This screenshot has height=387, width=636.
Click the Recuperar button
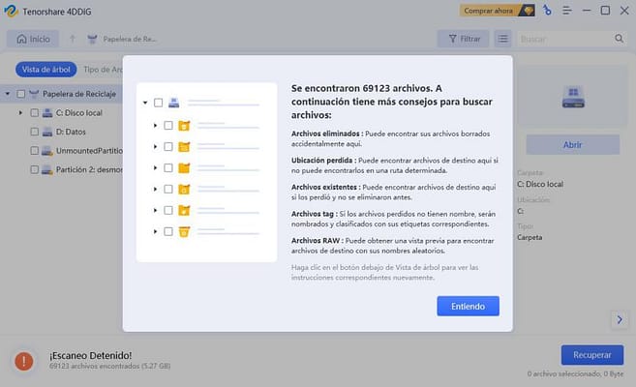pyautogui.click(x=592, y=355)
